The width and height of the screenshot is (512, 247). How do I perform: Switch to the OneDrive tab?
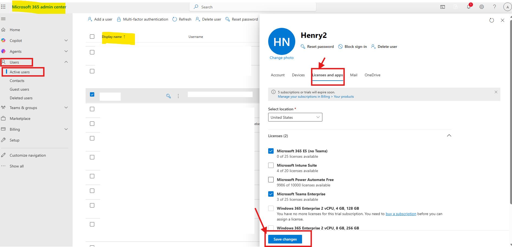(x=372, y=75)
